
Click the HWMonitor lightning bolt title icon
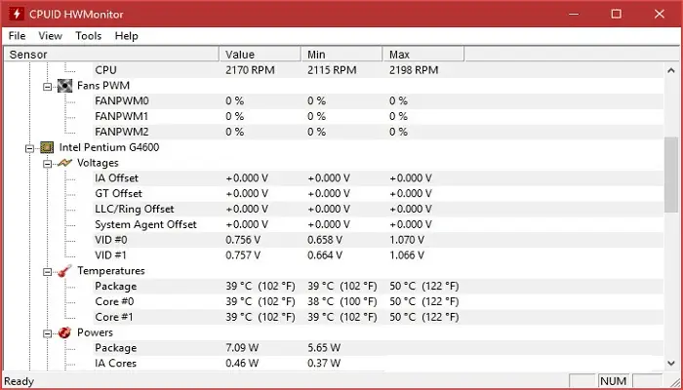tap(17, 14)
